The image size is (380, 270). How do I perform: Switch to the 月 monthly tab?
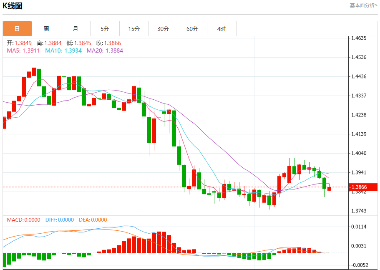point(75,29)
